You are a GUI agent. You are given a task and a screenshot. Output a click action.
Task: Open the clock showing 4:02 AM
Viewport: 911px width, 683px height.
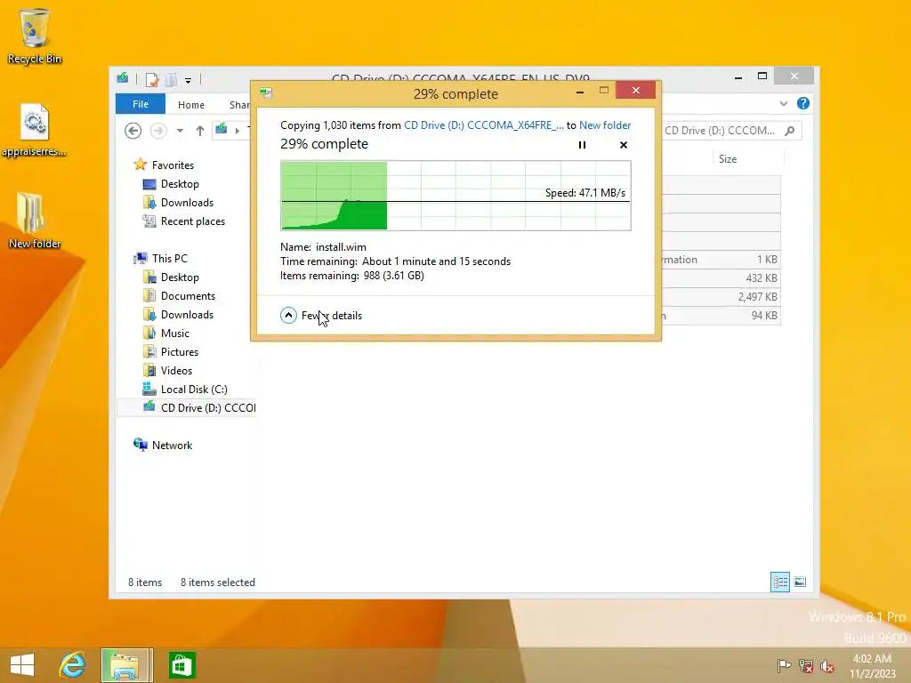(873, 665)
